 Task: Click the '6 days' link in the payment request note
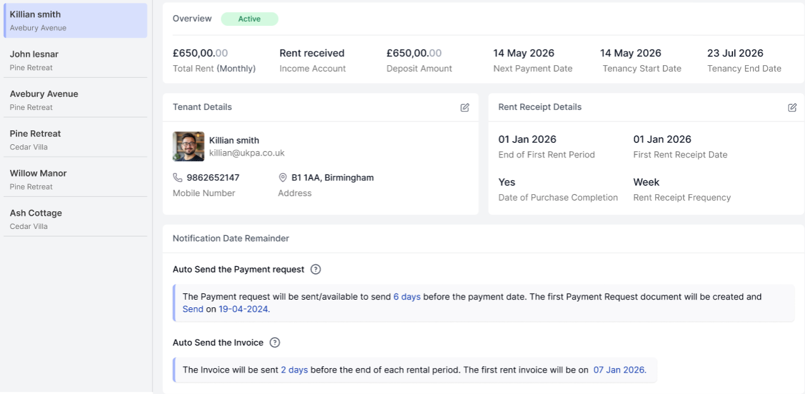(407, 297)
